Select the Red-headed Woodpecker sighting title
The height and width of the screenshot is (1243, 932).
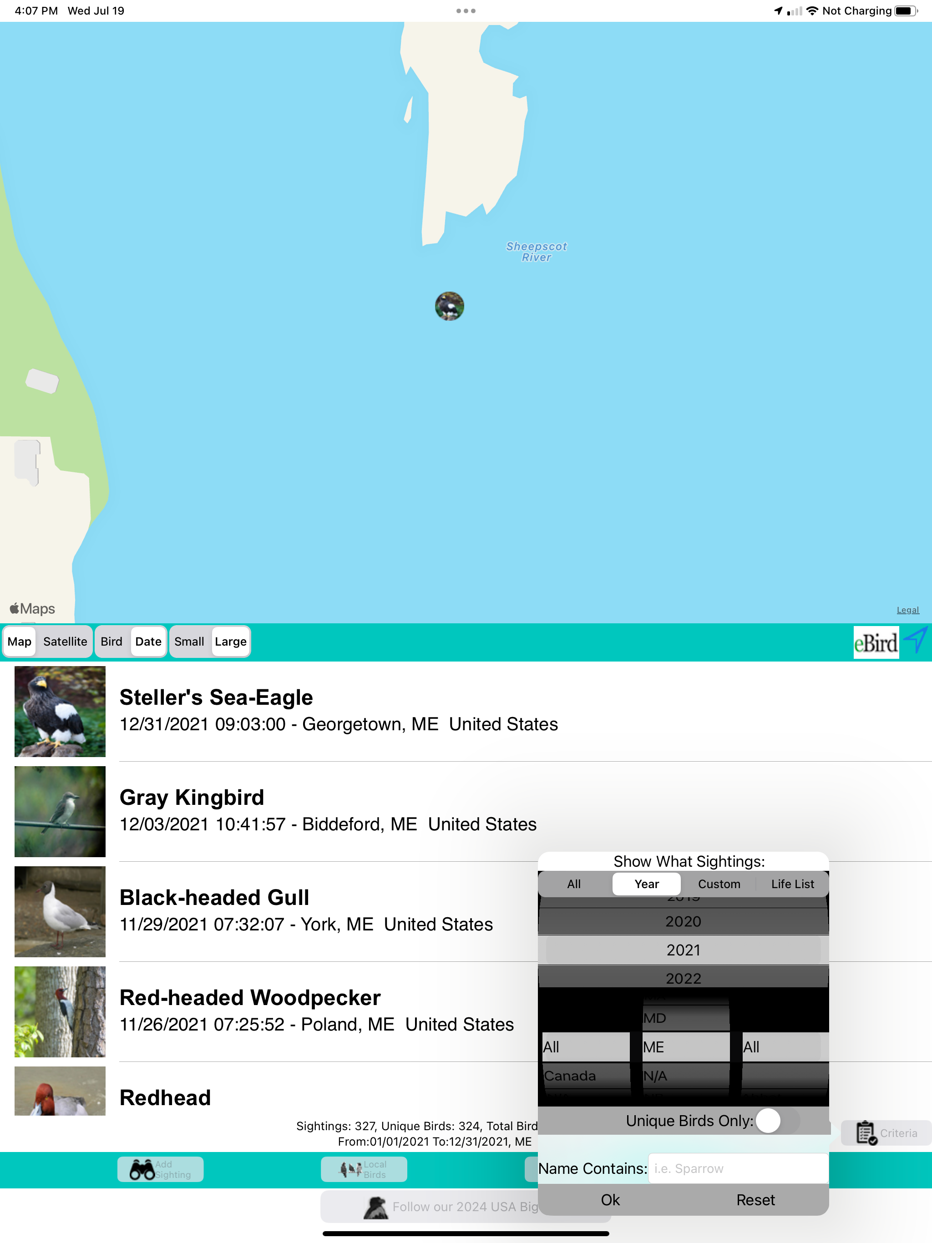point(250,997)
